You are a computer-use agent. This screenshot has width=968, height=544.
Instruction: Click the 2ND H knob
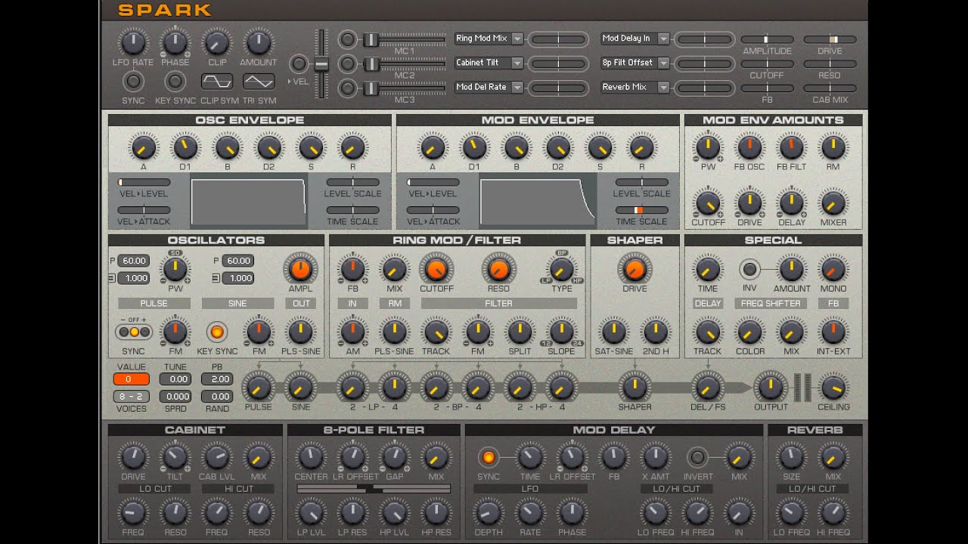coord(655,331)
